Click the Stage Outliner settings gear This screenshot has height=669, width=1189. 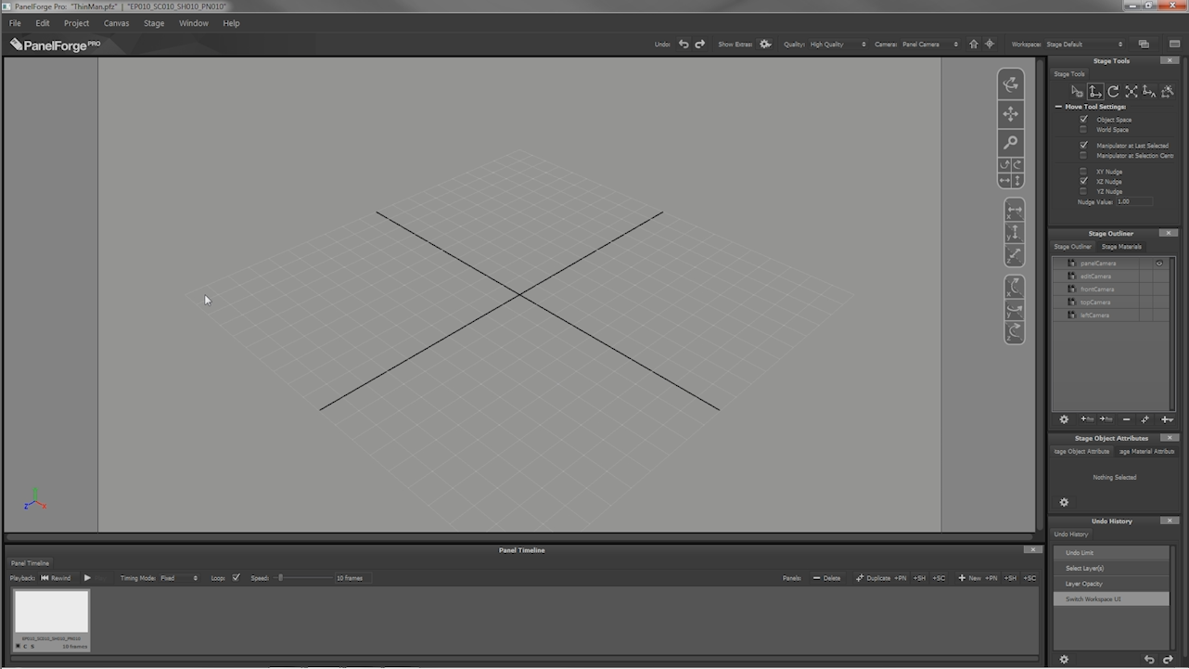1064,419
